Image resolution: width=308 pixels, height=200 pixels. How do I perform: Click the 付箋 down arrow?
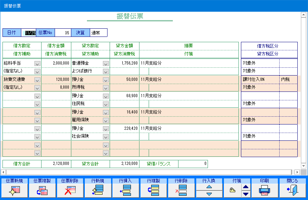click(x=246, y=194)
